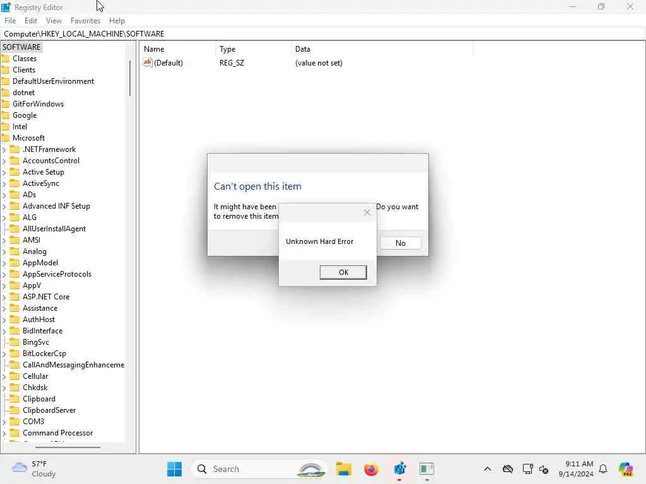
Task: Expand the ALG key
Action: tap(4, 217)
